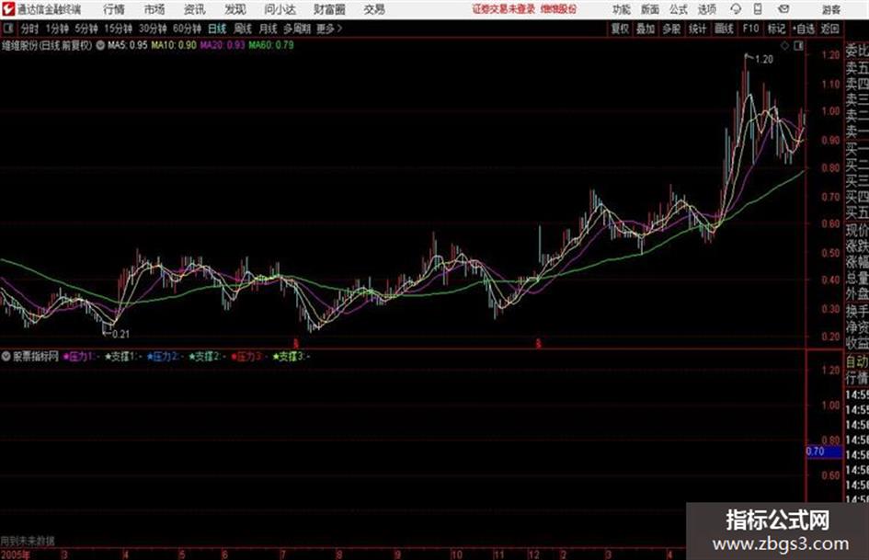Click the diamond icon at chart top-right
The image size is (869, 560).
tap(784, 46)
